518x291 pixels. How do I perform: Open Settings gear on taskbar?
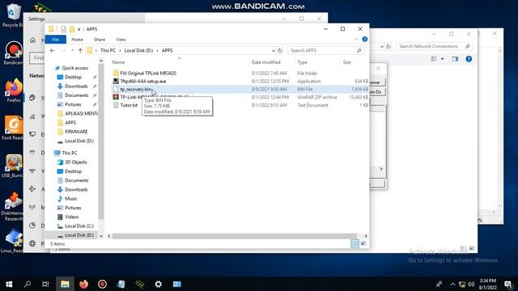click(159, 284)
